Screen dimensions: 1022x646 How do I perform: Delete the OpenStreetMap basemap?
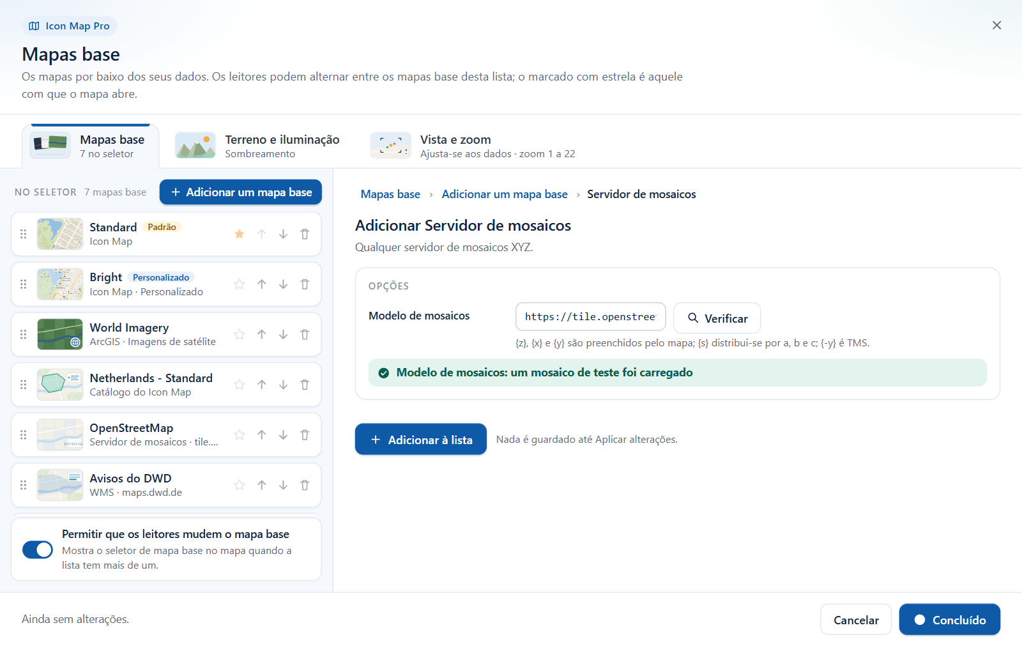coord(305,435)
